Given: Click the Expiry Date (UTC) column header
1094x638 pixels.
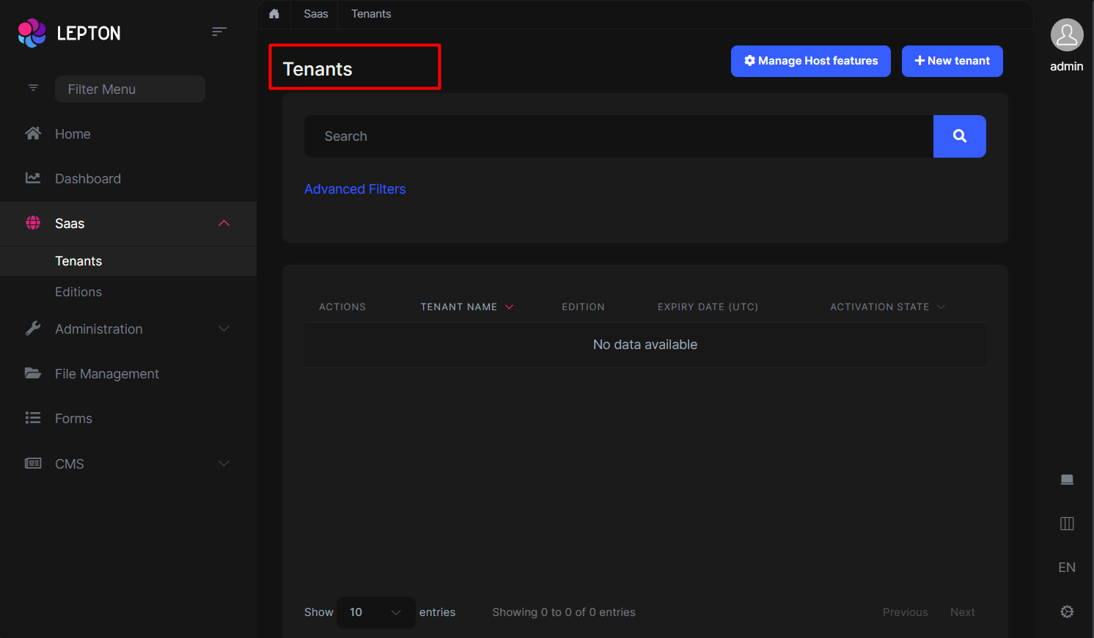Looking at the screenshot, I should tap(708, 307).
